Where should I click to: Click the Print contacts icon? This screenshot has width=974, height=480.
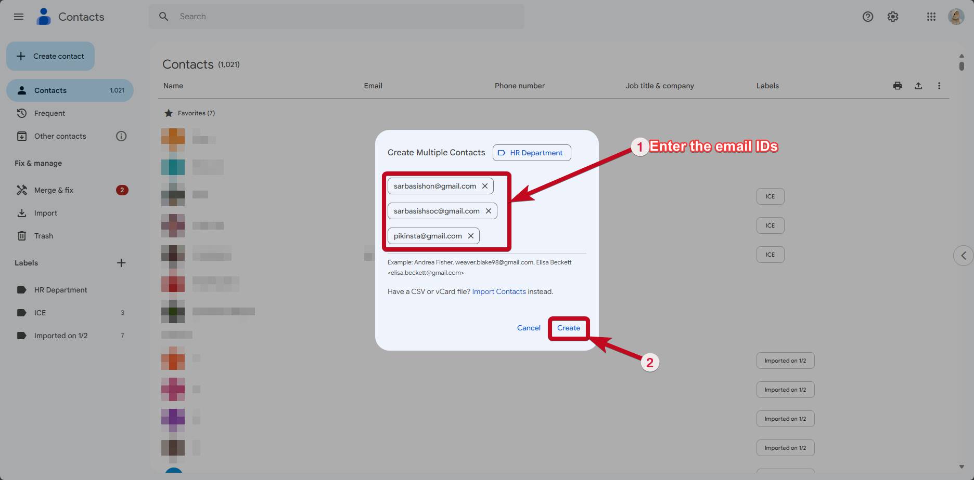pos(898,86)
